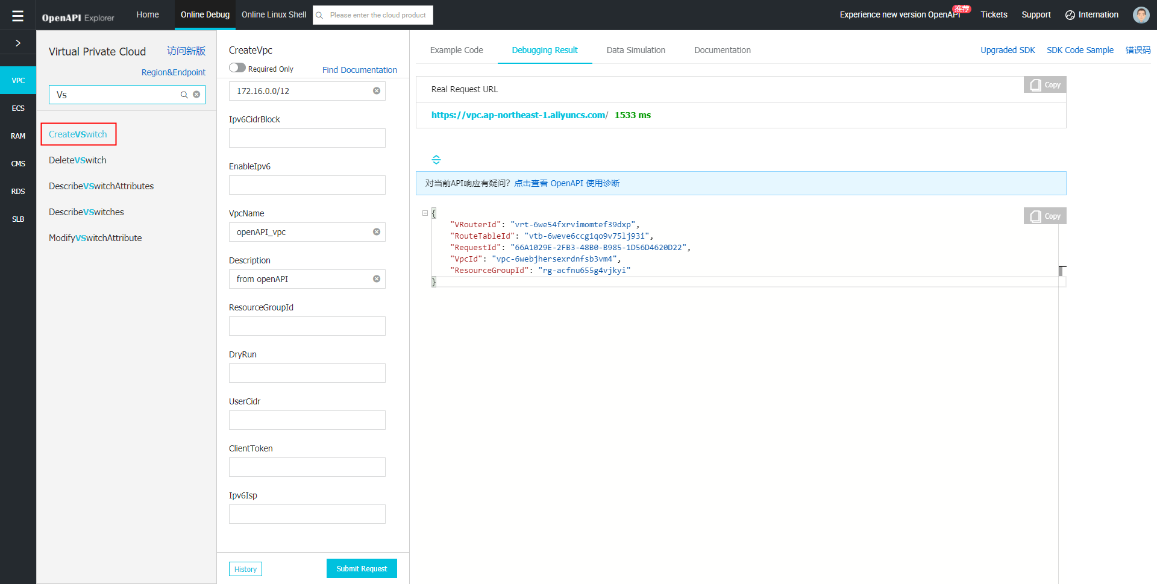This screenshot has height=584, width=1157.
Task: Open the Online Linux Shell menu
Action: [x=274, y=14]
